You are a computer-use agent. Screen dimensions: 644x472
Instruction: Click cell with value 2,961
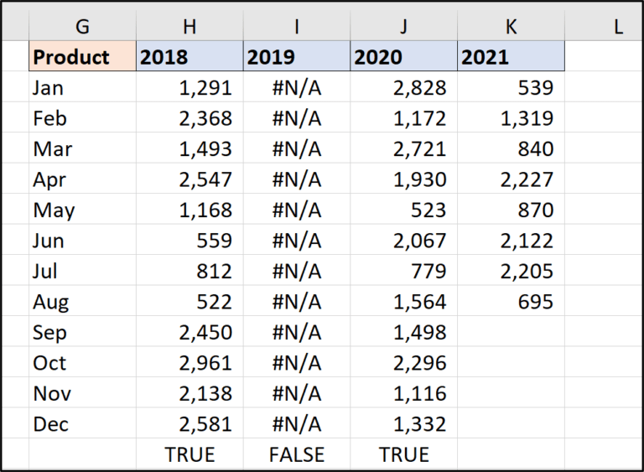click(190, 363)
